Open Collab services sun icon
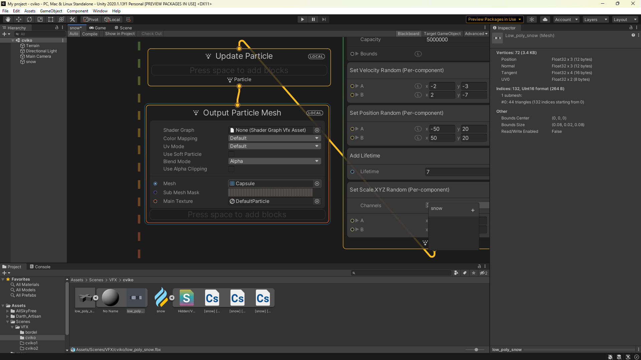The image size is (641, 360). [x=532, y=19]
